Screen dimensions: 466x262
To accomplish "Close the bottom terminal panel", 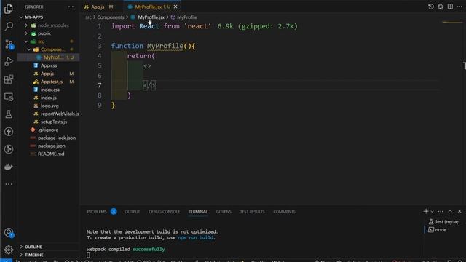I will coord(459,211).
